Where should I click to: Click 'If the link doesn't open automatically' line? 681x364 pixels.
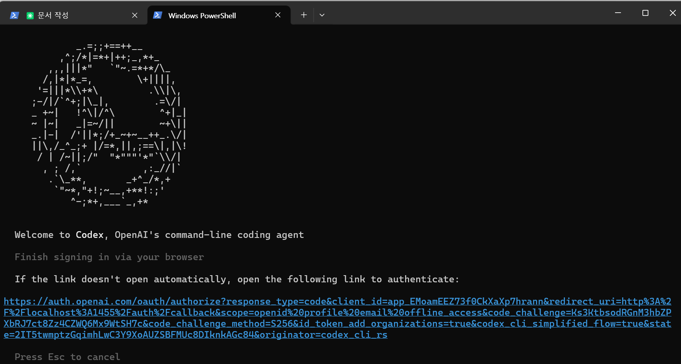pyautogui.click(x=237, y=279)
